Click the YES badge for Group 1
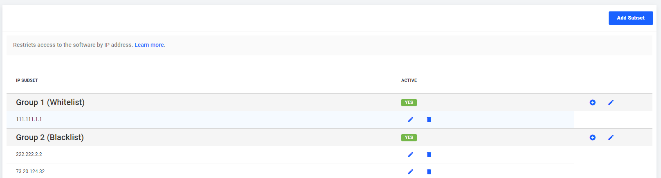 pyautogui.click(x=409, y=102)
